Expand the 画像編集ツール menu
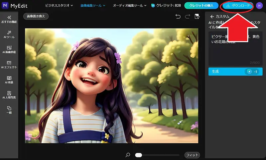266x160 pixels. pos(93,6)
